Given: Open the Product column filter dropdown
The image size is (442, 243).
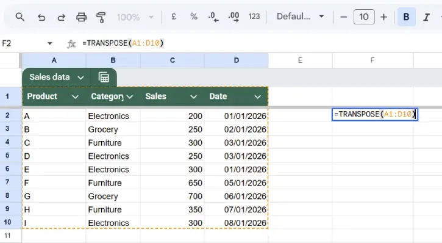Looking at the screenshot, I should click(x=75, y=97).
